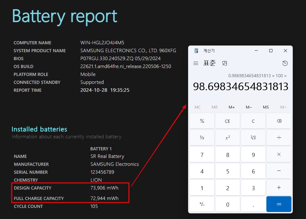Click the divide operator key
The height and width of the screenshot is (219, 306).
coord(279,137)
